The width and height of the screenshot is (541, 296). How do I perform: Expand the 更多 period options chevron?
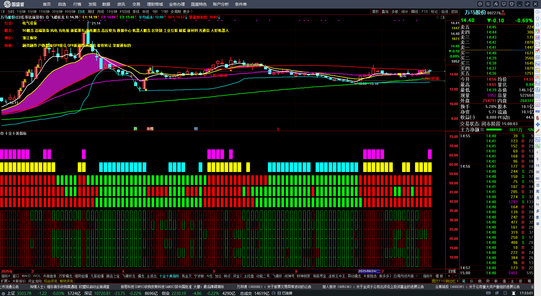(x=192, y=12)
